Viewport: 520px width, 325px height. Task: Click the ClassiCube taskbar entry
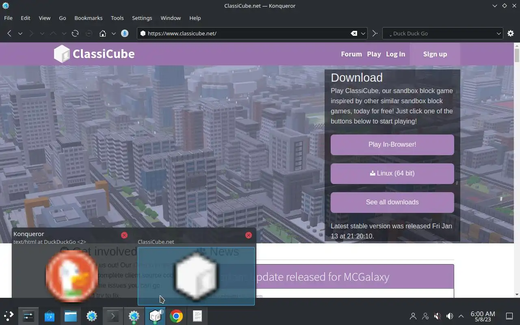coord(155,316)
